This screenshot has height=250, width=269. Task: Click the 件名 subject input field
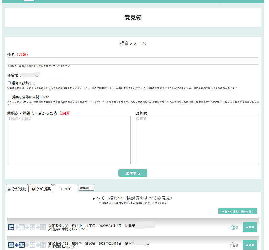[x=133, y=61]
